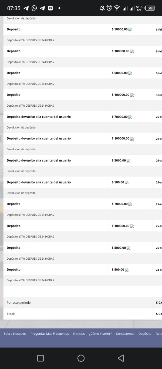Click image icon beside $70000.00 returned deposit
The image size is (162, 369).
click(130, 117)
